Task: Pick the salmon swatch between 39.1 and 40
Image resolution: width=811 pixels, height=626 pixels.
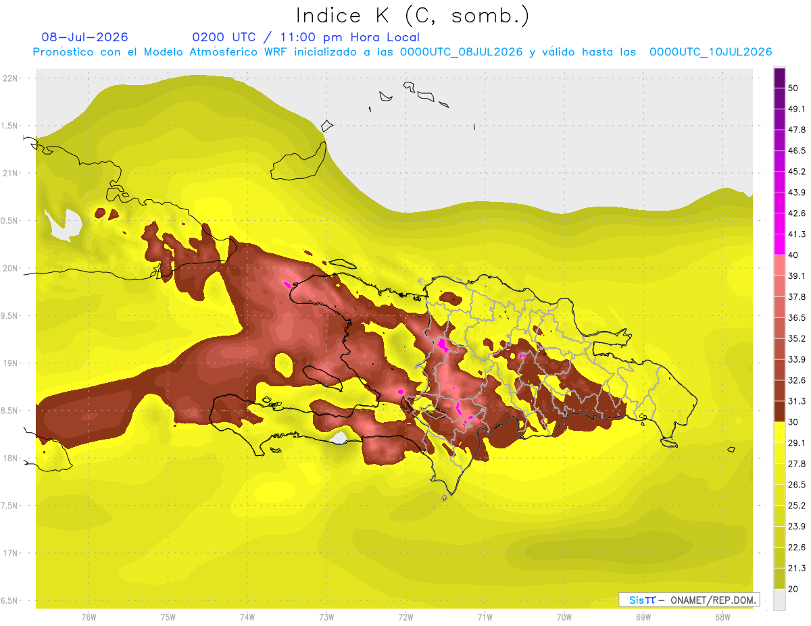Action: point(779,265)
